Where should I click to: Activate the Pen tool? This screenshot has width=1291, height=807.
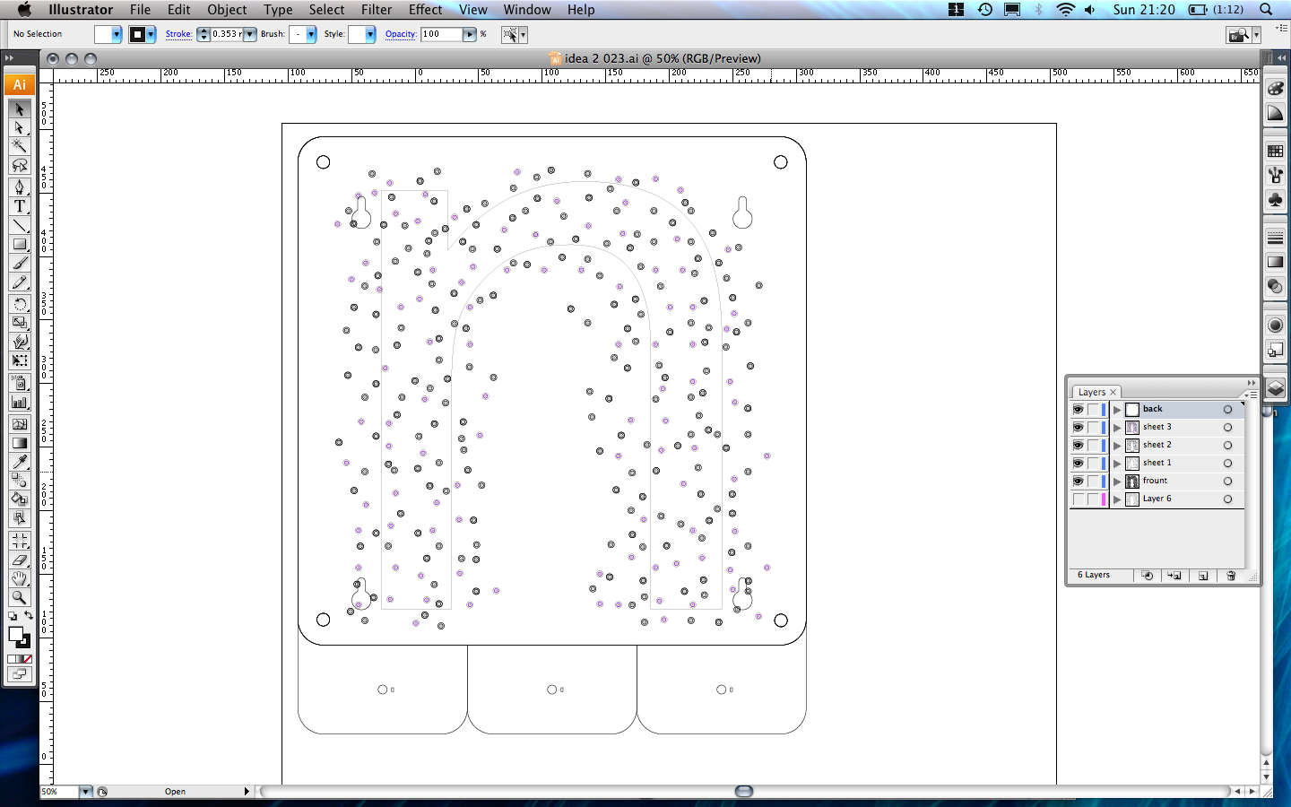(20, 187)
